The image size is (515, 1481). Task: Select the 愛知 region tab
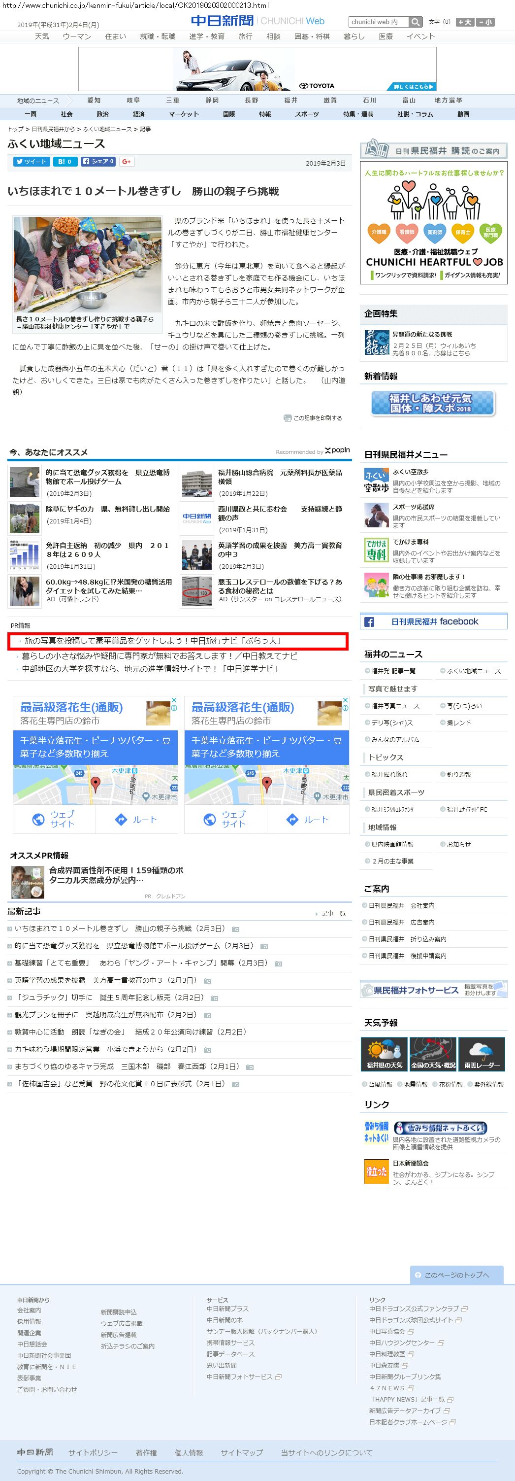(94, 100)
